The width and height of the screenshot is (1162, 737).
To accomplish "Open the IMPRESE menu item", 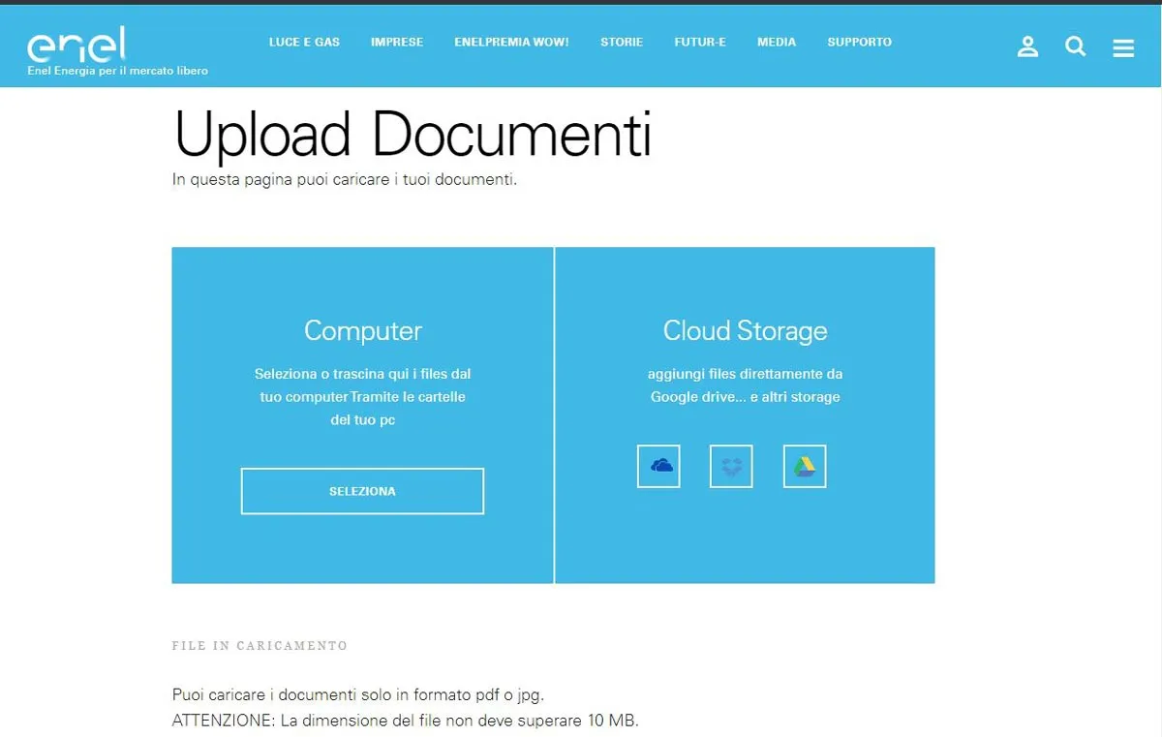I will 397,43.
